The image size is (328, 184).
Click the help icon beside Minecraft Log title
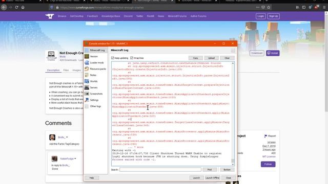(233, 51)
